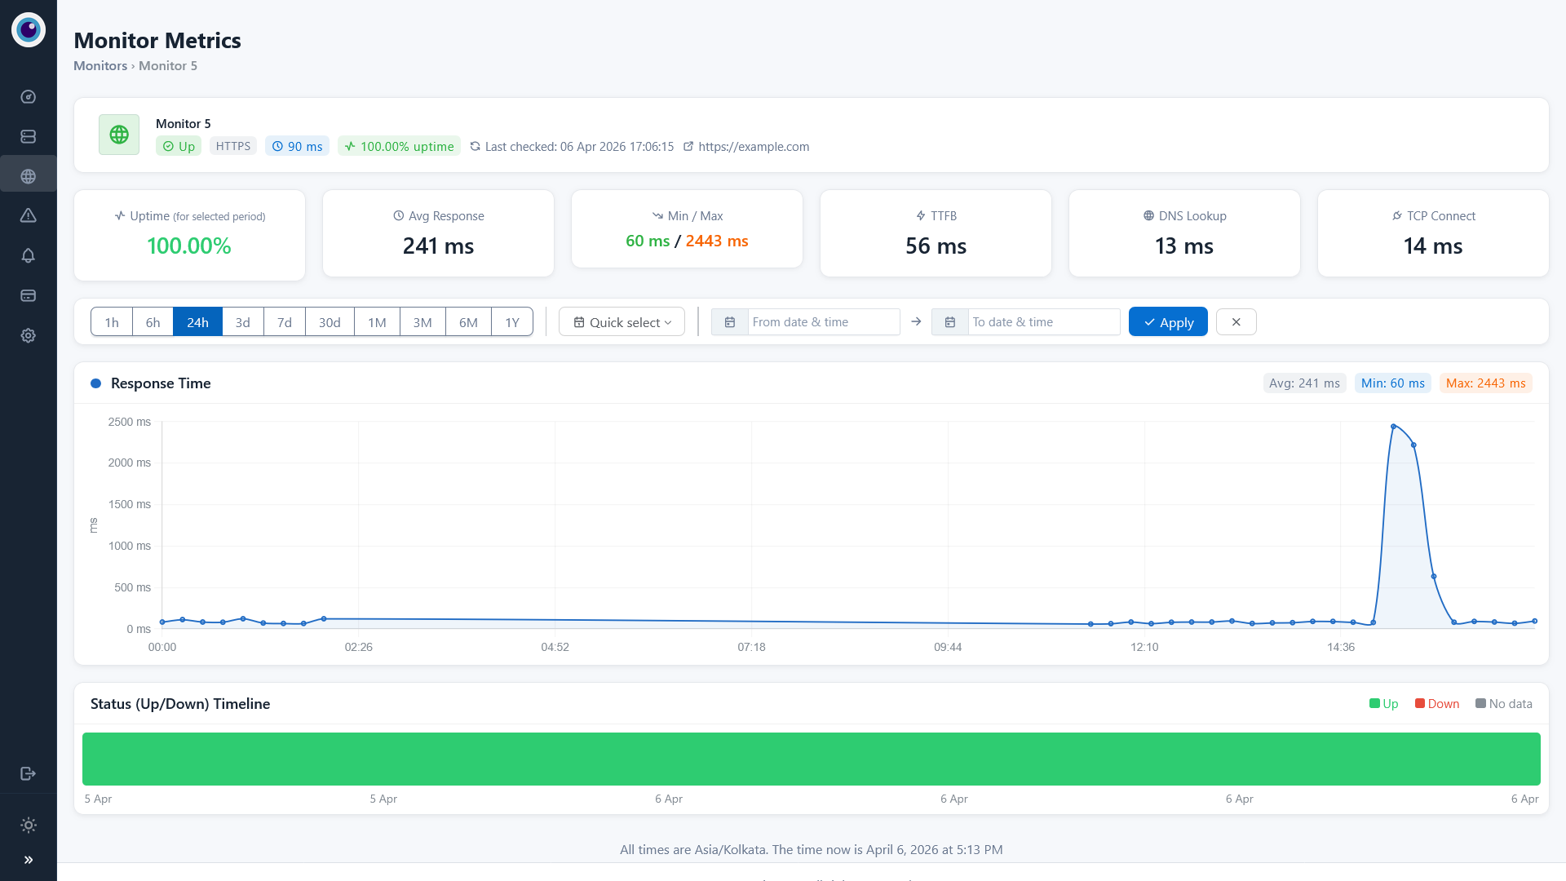Click the green uptime status timeline bar
Image resolution: width=1566 pixels, height=881 pixels.
(x=811, y=759)
